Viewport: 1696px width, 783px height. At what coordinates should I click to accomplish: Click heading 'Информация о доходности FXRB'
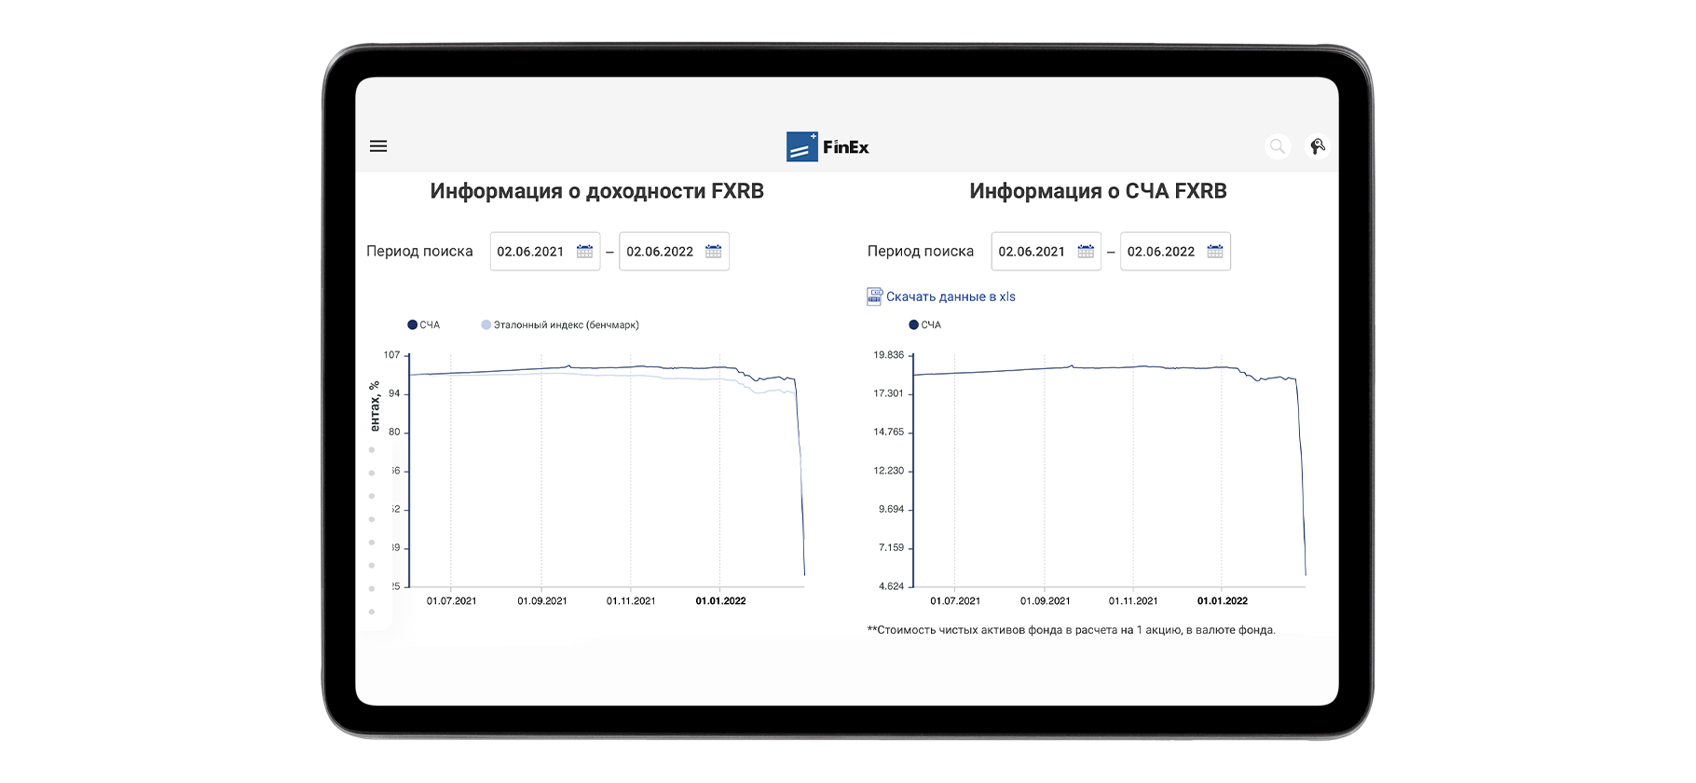tap(597, 191)
